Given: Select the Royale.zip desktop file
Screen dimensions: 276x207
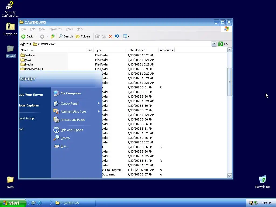Looking at the screenshot, I should pos(10,29).
